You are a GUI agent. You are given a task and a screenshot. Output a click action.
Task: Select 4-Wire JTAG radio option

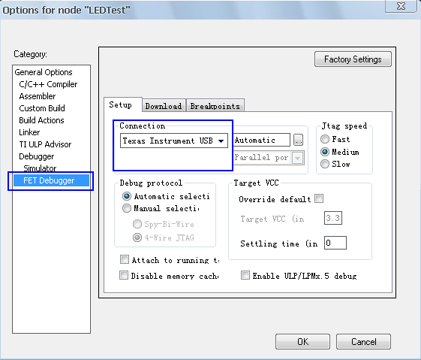pos(137,237)
